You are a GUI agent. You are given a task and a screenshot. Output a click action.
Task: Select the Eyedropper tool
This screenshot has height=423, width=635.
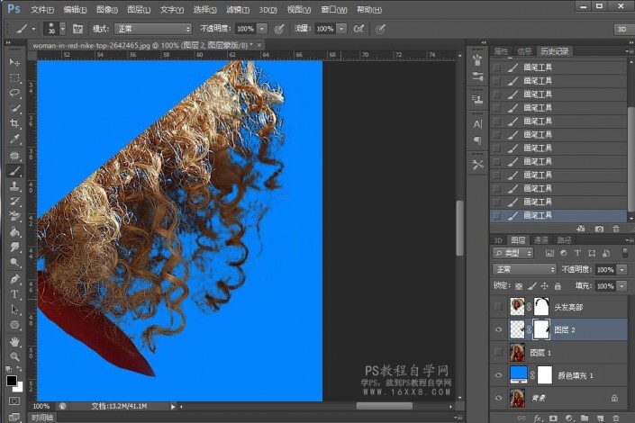(14, 139)
